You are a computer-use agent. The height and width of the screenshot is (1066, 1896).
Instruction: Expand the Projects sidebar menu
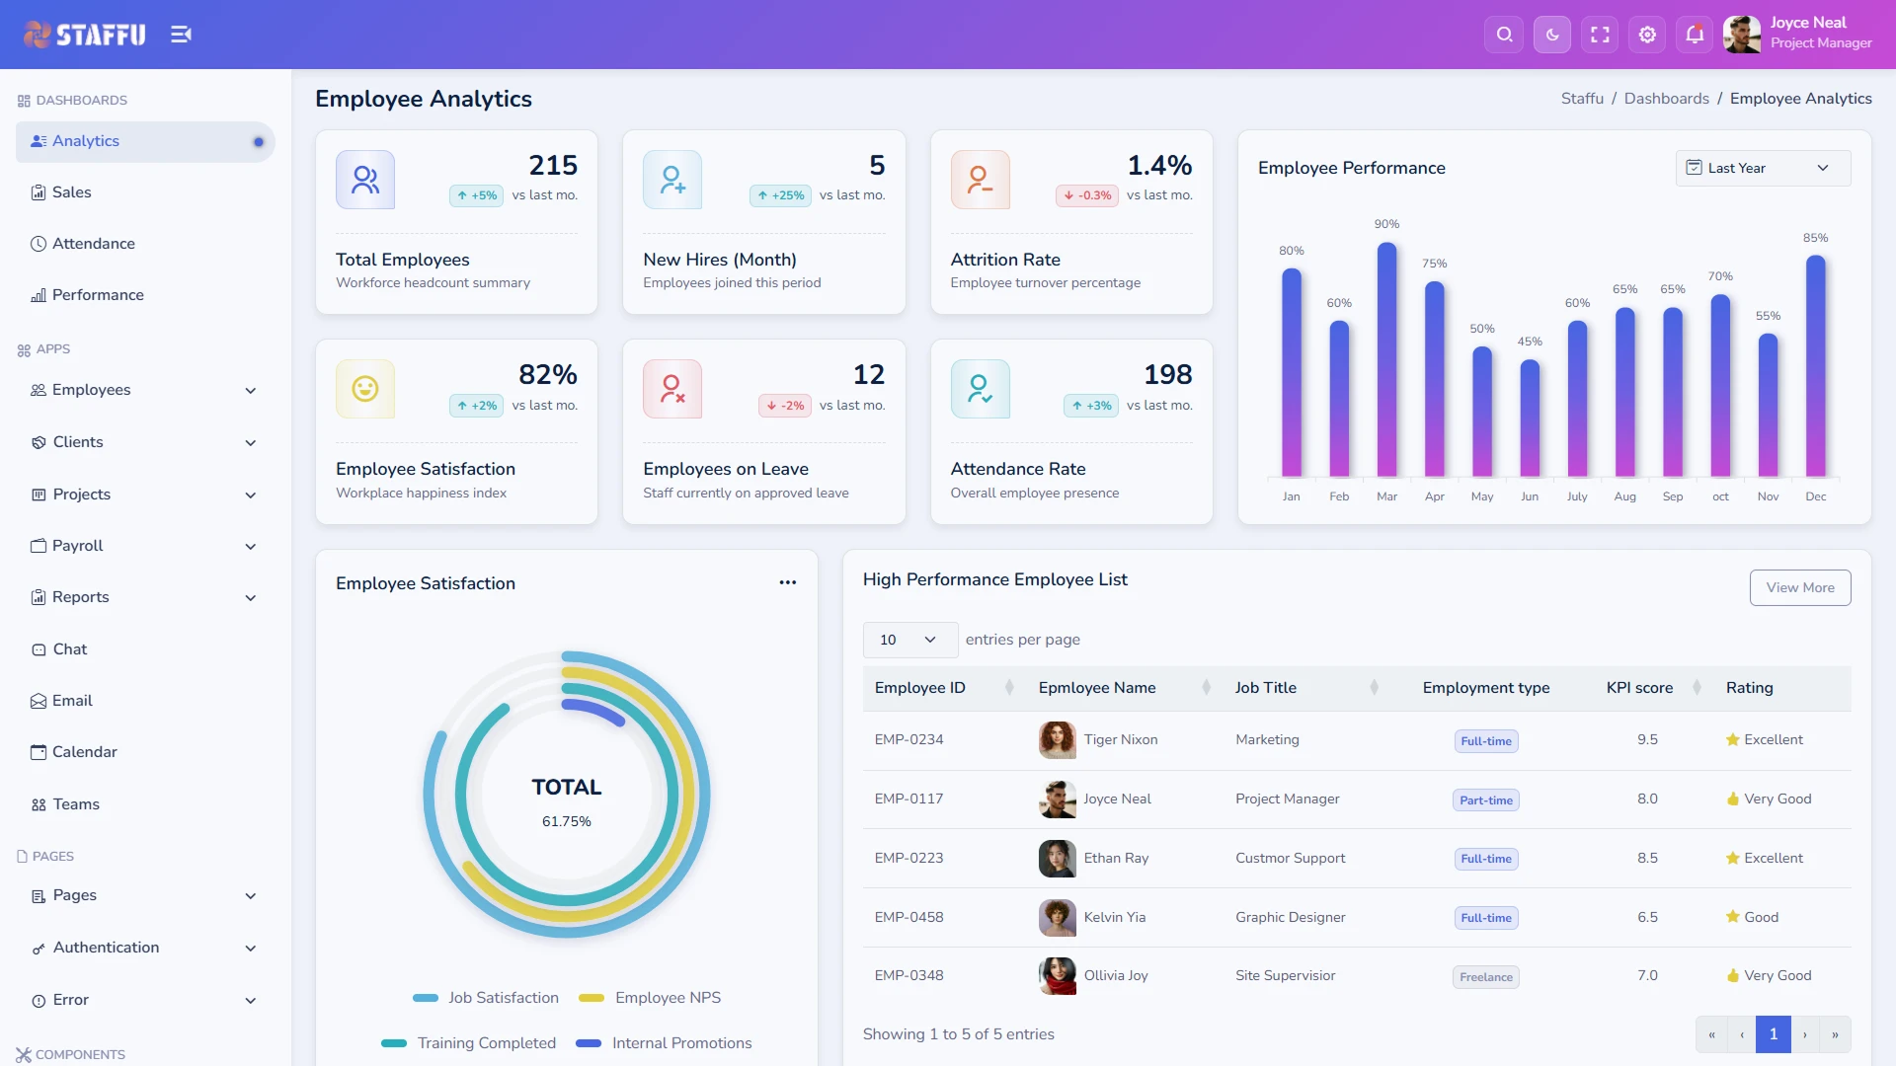(145, 495)
